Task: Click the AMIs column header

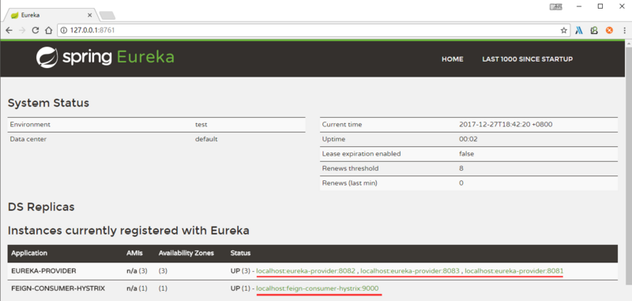Action: [x=134, y=253]
